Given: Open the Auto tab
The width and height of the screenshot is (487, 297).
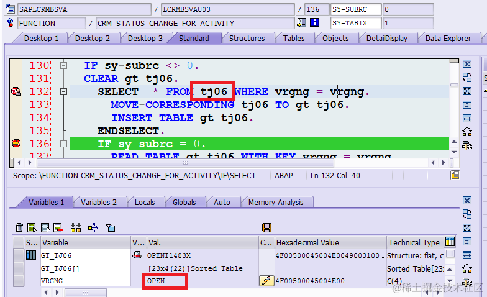Looking at the screenshot, I should click(x=222, y=203).
